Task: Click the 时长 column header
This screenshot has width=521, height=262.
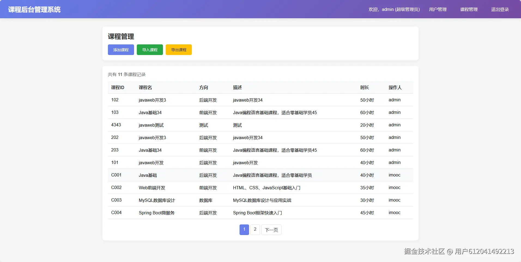Action: click(x=364, y=87)
